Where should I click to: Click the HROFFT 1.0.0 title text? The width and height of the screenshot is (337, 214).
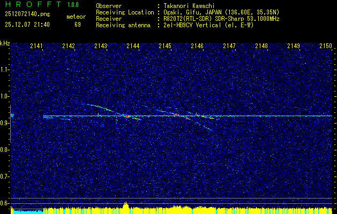click(x=42, y=4)
